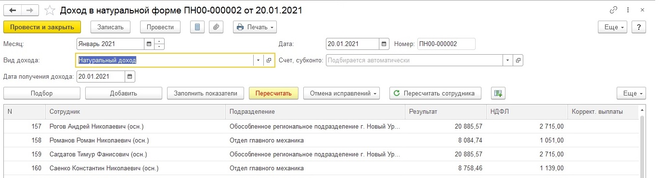Open calendar next to Дата field
This screenshot has width=660, height=178.
[384, 44]
